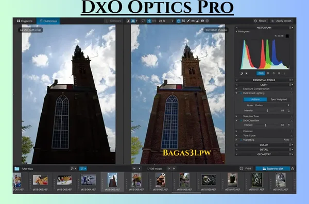Select the B histogram channel
309x204 pixels.
tap(279, 73)
